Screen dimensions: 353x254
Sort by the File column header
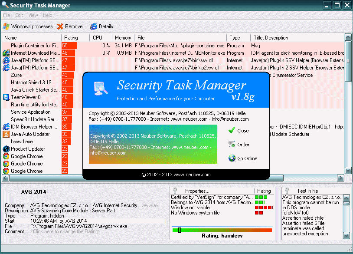click(x=180, y=38)
